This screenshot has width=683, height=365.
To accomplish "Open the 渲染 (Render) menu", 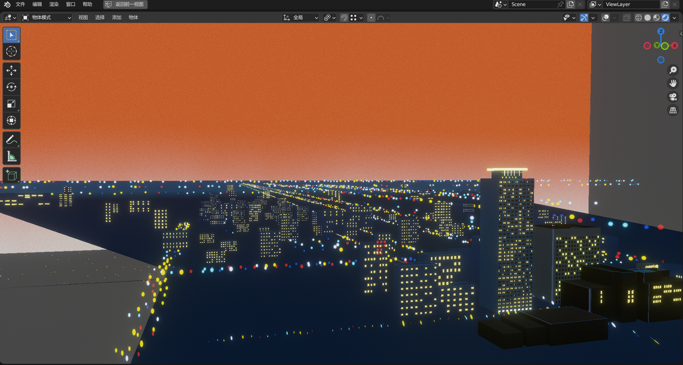I will 54,4.
